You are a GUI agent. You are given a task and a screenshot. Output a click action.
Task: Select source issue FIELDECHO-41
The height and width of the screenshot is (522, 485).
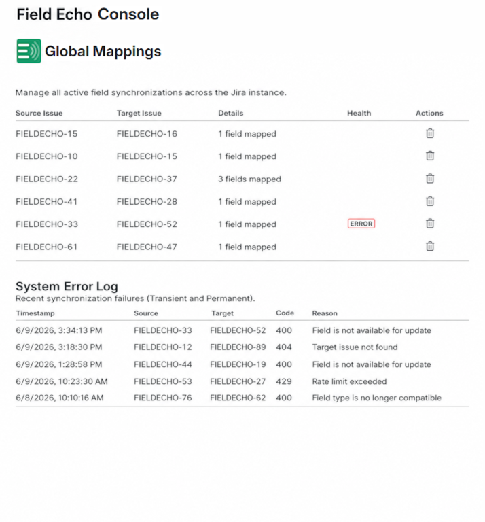click(47, 202)
